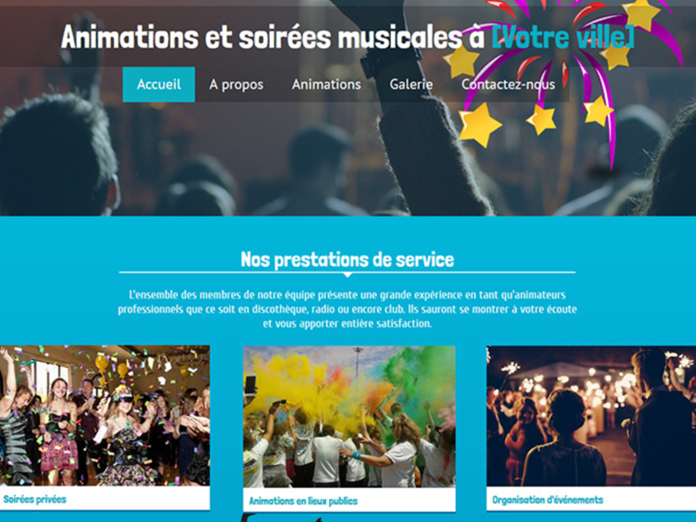Click the 'Nos prestations de service' heading
The image size is (696, 522).
point(348,260)
